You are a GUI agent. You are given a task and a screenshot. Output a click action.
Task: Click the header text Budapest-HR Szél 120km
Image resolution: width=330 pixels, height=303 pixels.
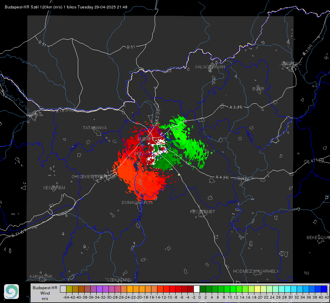pyautogui.click(x=28, y=7)
